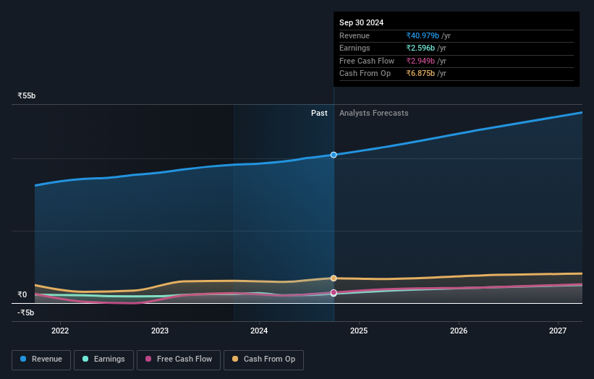This screenshot has width=594, height=379.
Task: Click the 2024 x-axis label
Action: (x=259, y=331)
